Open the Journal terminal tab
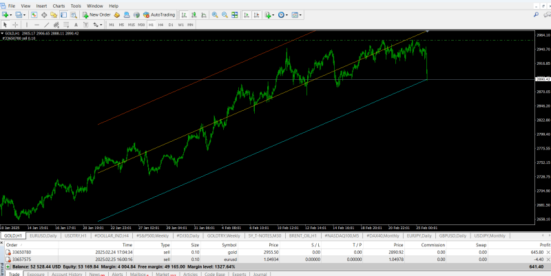This screenshot has width=551, height=276. point(260,274)
